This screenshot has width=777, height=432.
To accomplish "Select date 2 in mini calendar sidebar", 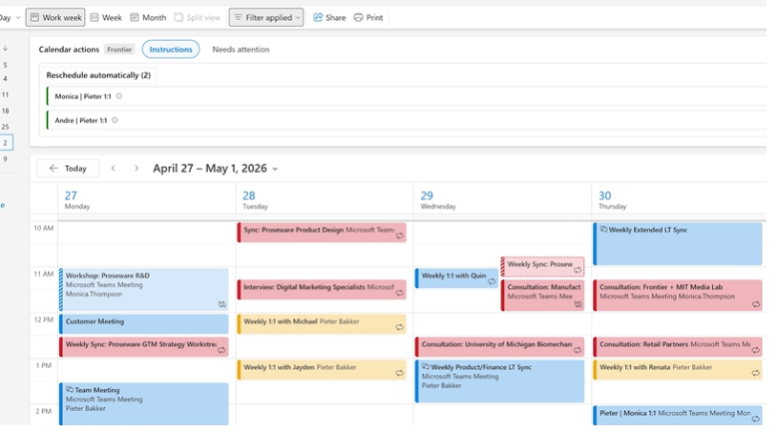I will pos(6,142).
